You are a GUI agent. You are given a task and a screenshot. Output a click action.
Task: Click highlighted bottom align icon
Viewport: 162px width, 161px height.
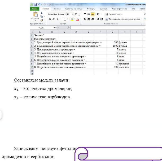[x=93, y=14]
